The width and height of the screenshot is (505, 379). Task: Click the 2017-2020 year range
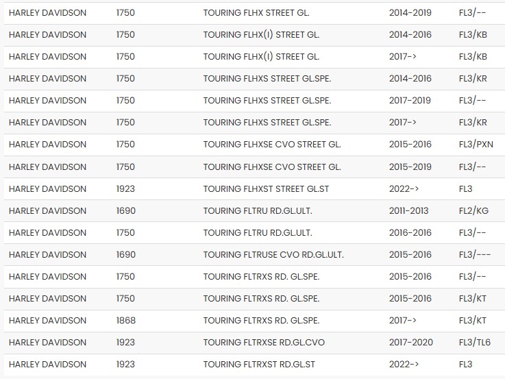click(410, 343)
